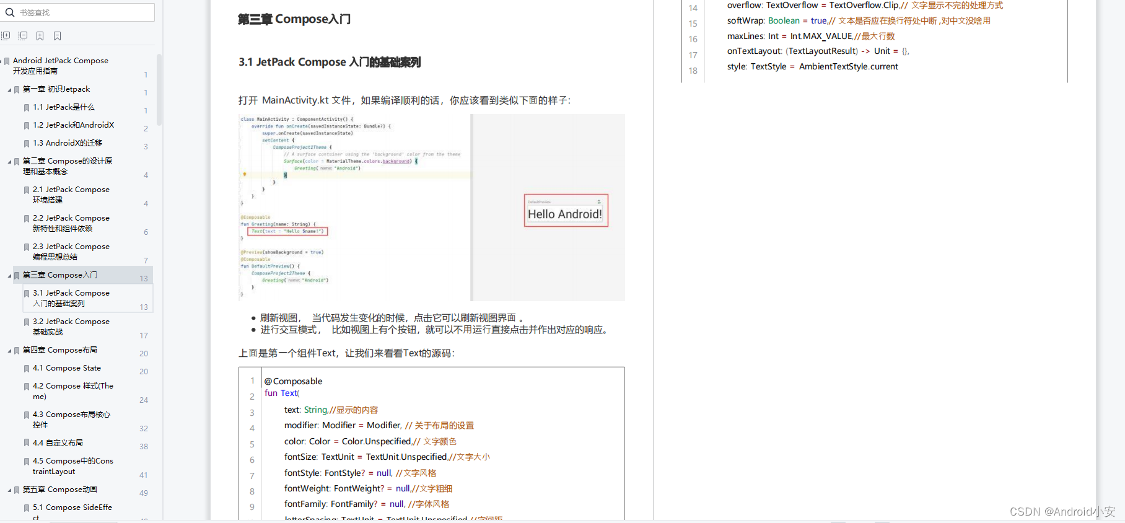
Task: Click bookmark icon beside Android JetPack Compose 开发应用指南
Action: coord(7,61)
